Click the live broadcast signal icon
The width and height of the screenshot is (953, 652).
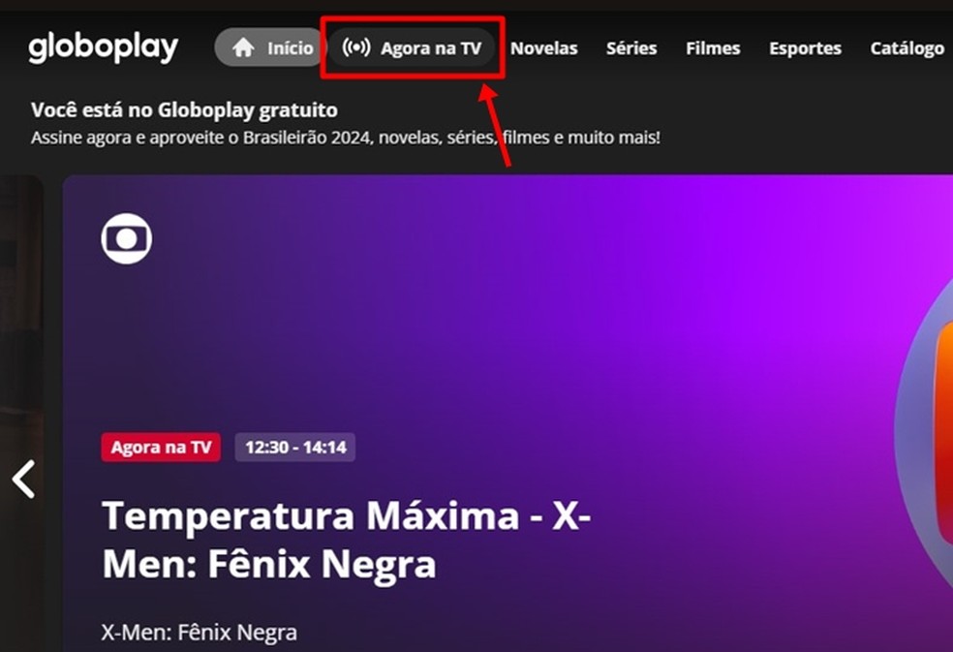coord(355,47)
